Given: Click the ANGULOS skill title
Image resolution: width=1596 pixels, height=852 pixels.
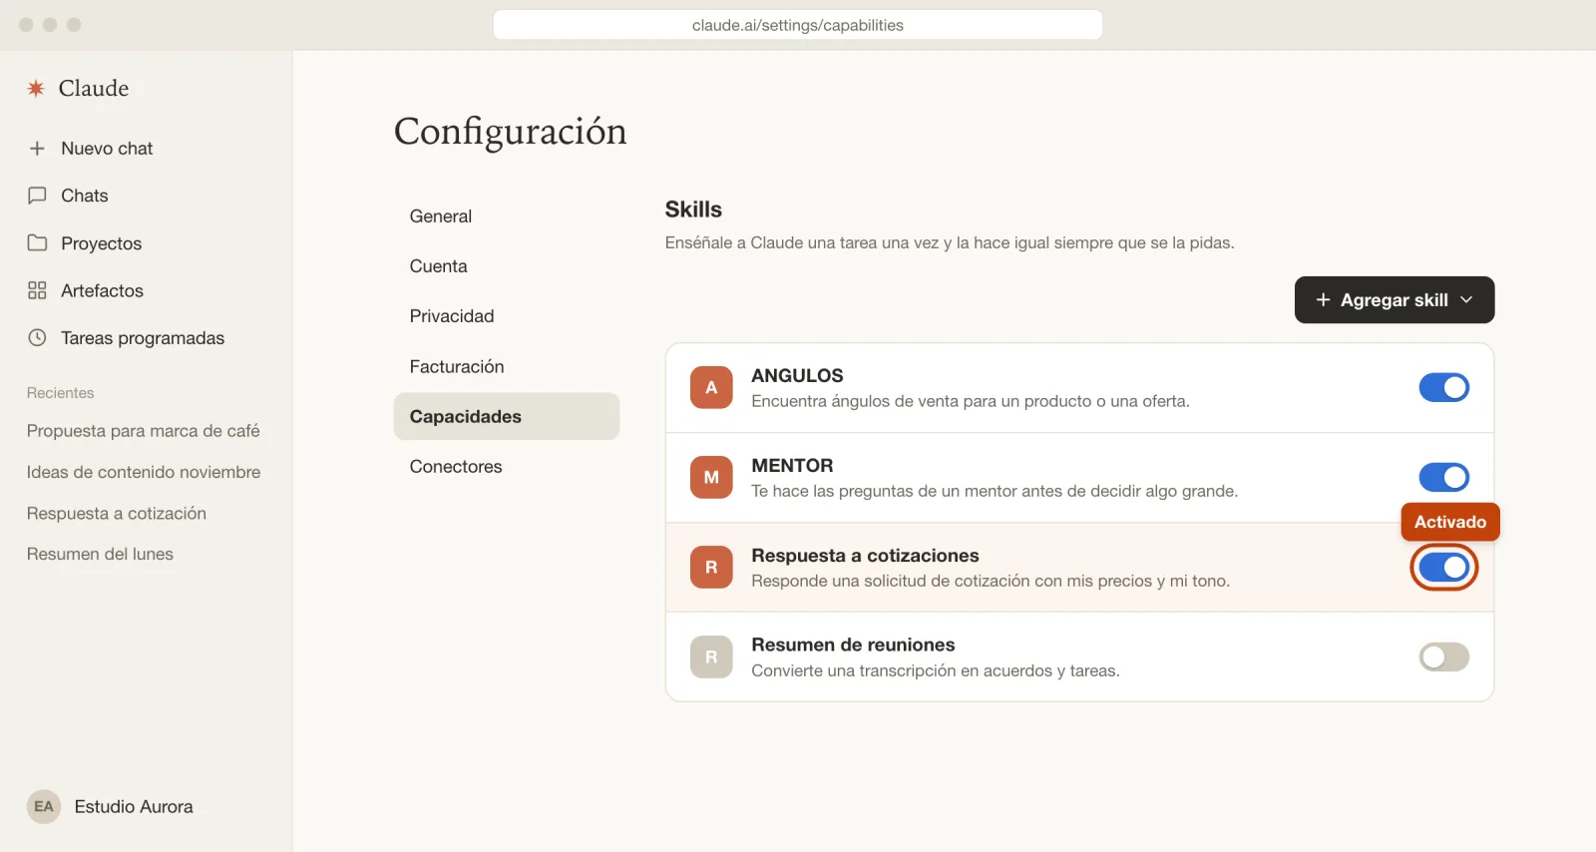Looking at the screenshot, I should point(797,375).
